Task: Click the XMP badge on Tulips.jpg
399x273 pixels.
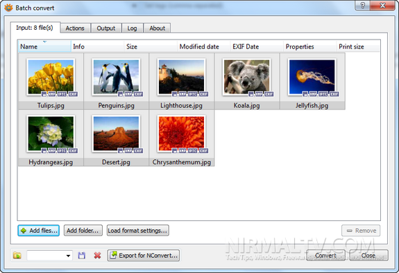Action: click(51, 94)
